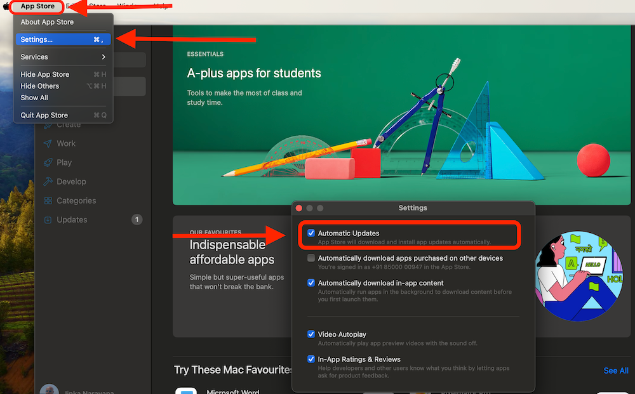
Task: Click the Play rocket icon
Action: [48, 162]
